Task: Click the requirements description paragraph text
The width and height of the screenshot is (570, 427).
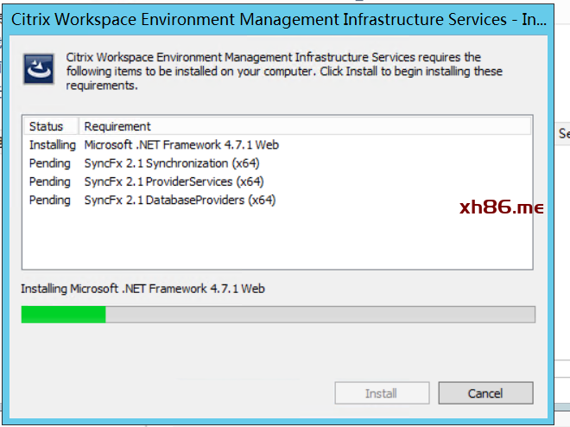Action: click(285, 71)
